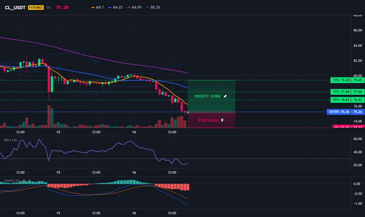Toggle the MA 7 legend item
Image resolution: width=365 pixels, height=217 pixels.
[x=97, y=7]
